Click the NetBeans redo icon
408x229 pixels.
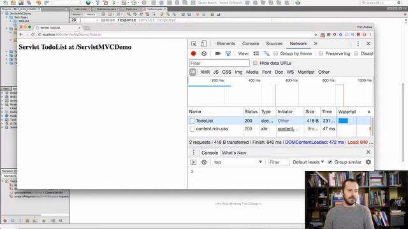coord(47,3)
